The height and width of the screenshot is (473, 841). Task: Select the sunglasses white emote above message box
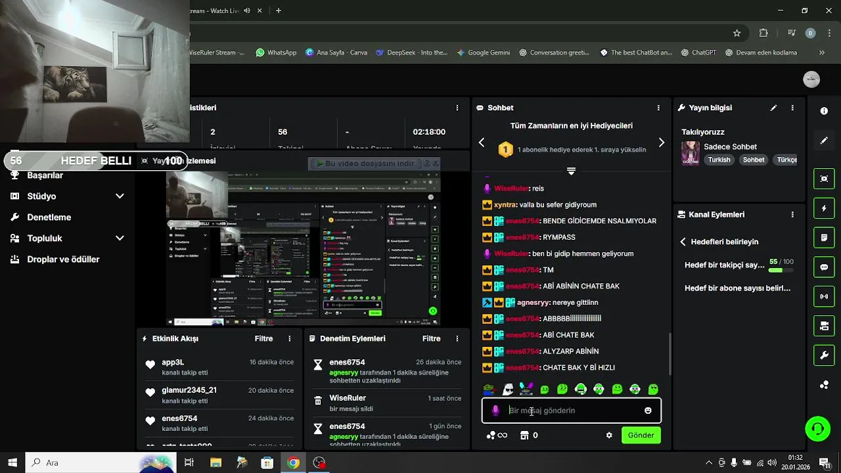click(x=508, y=389)
